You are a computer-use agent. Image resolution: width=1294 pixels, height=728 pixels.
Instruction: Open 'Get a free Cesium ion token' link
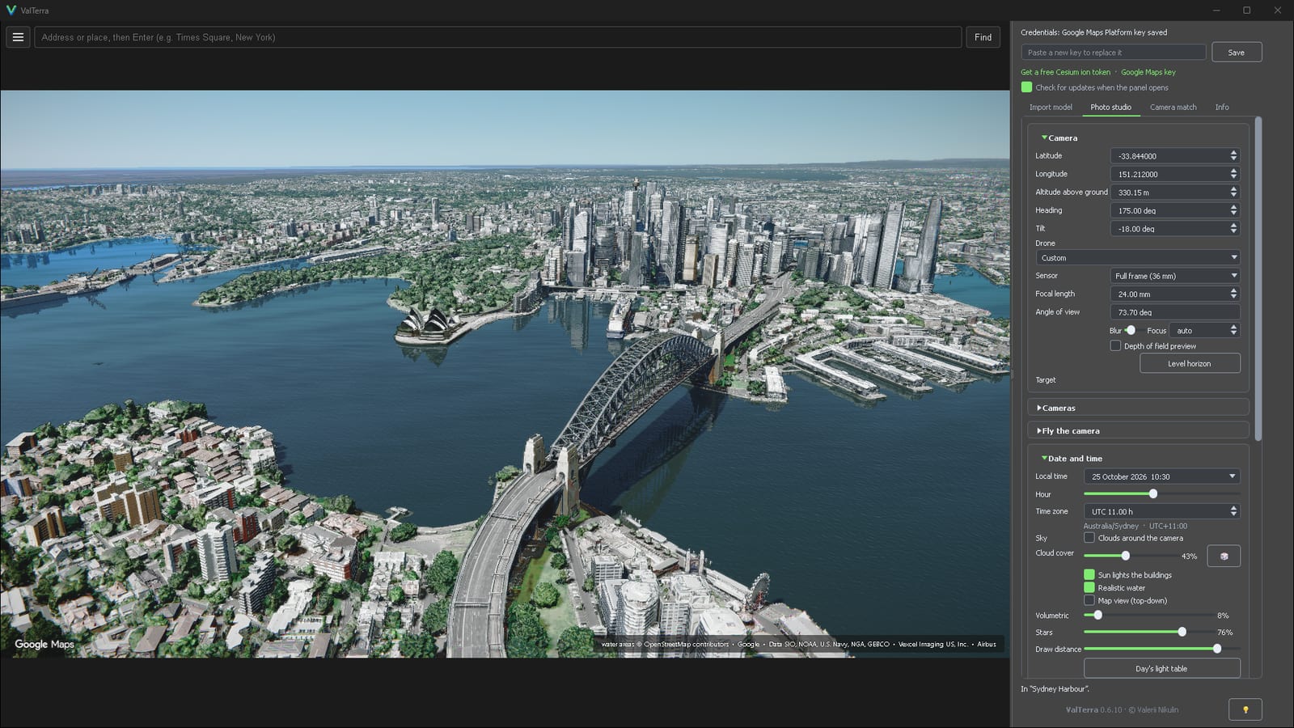pyautogui.click(x=1066, y=72)
